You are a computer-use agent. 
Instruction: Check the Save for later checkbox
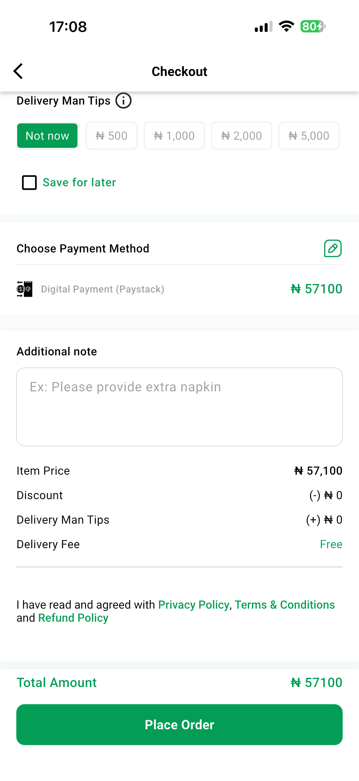(29, 182)
